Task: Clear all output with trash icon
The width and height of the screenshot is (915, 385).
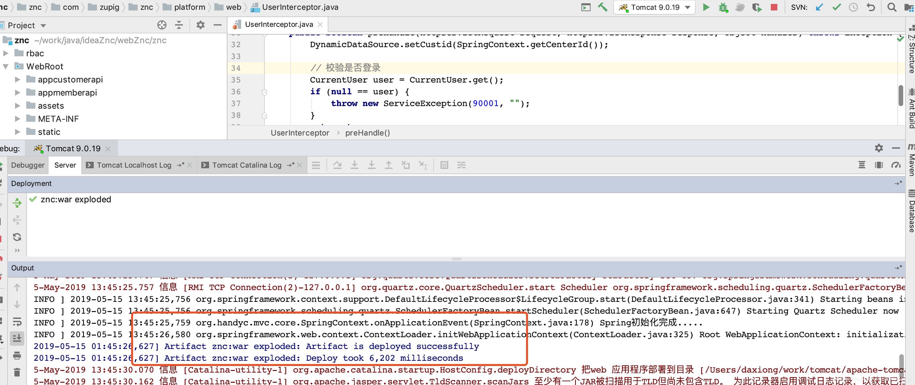Action: pyautogui.click(x=17, y=372)
